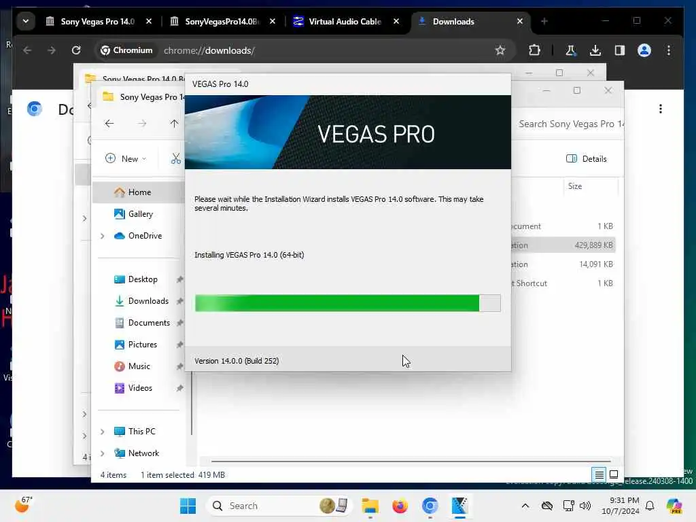Click the VEGAS Pro installation progress bar

(x=347, y=303)
